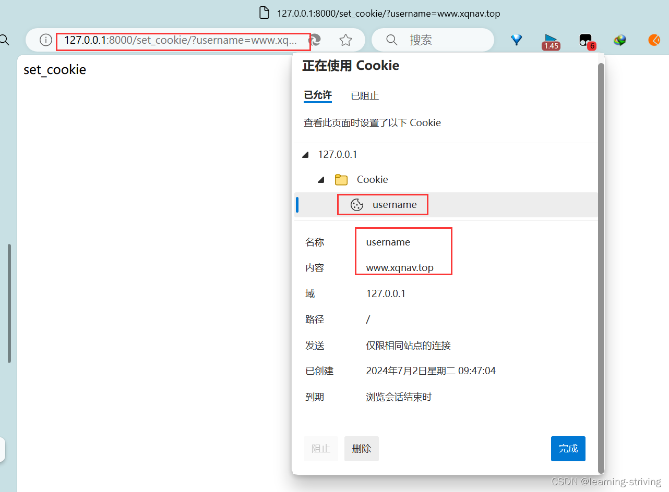Click the site info icon in the address bar
This screenshot has width=669, height=492.
45,40
